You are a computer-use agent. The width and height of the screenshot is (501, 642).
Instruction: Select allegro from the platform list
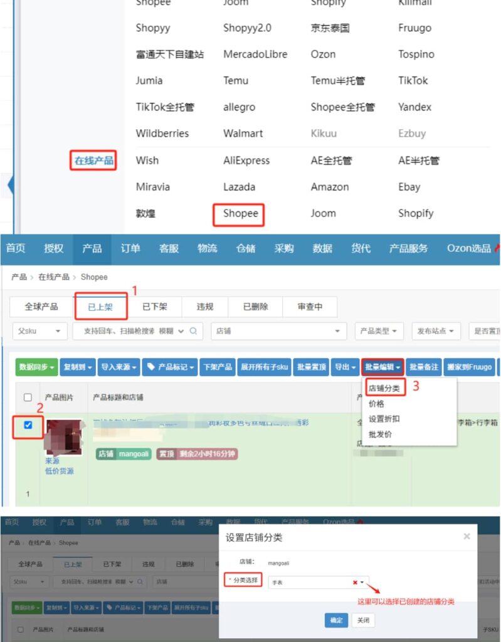tap(239, 107)
